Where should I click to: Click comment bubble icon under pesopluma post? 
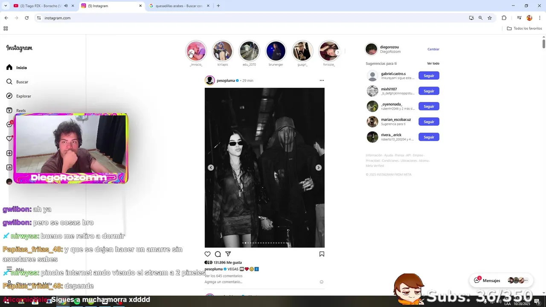pyautogui.click(x=218, y=254)
